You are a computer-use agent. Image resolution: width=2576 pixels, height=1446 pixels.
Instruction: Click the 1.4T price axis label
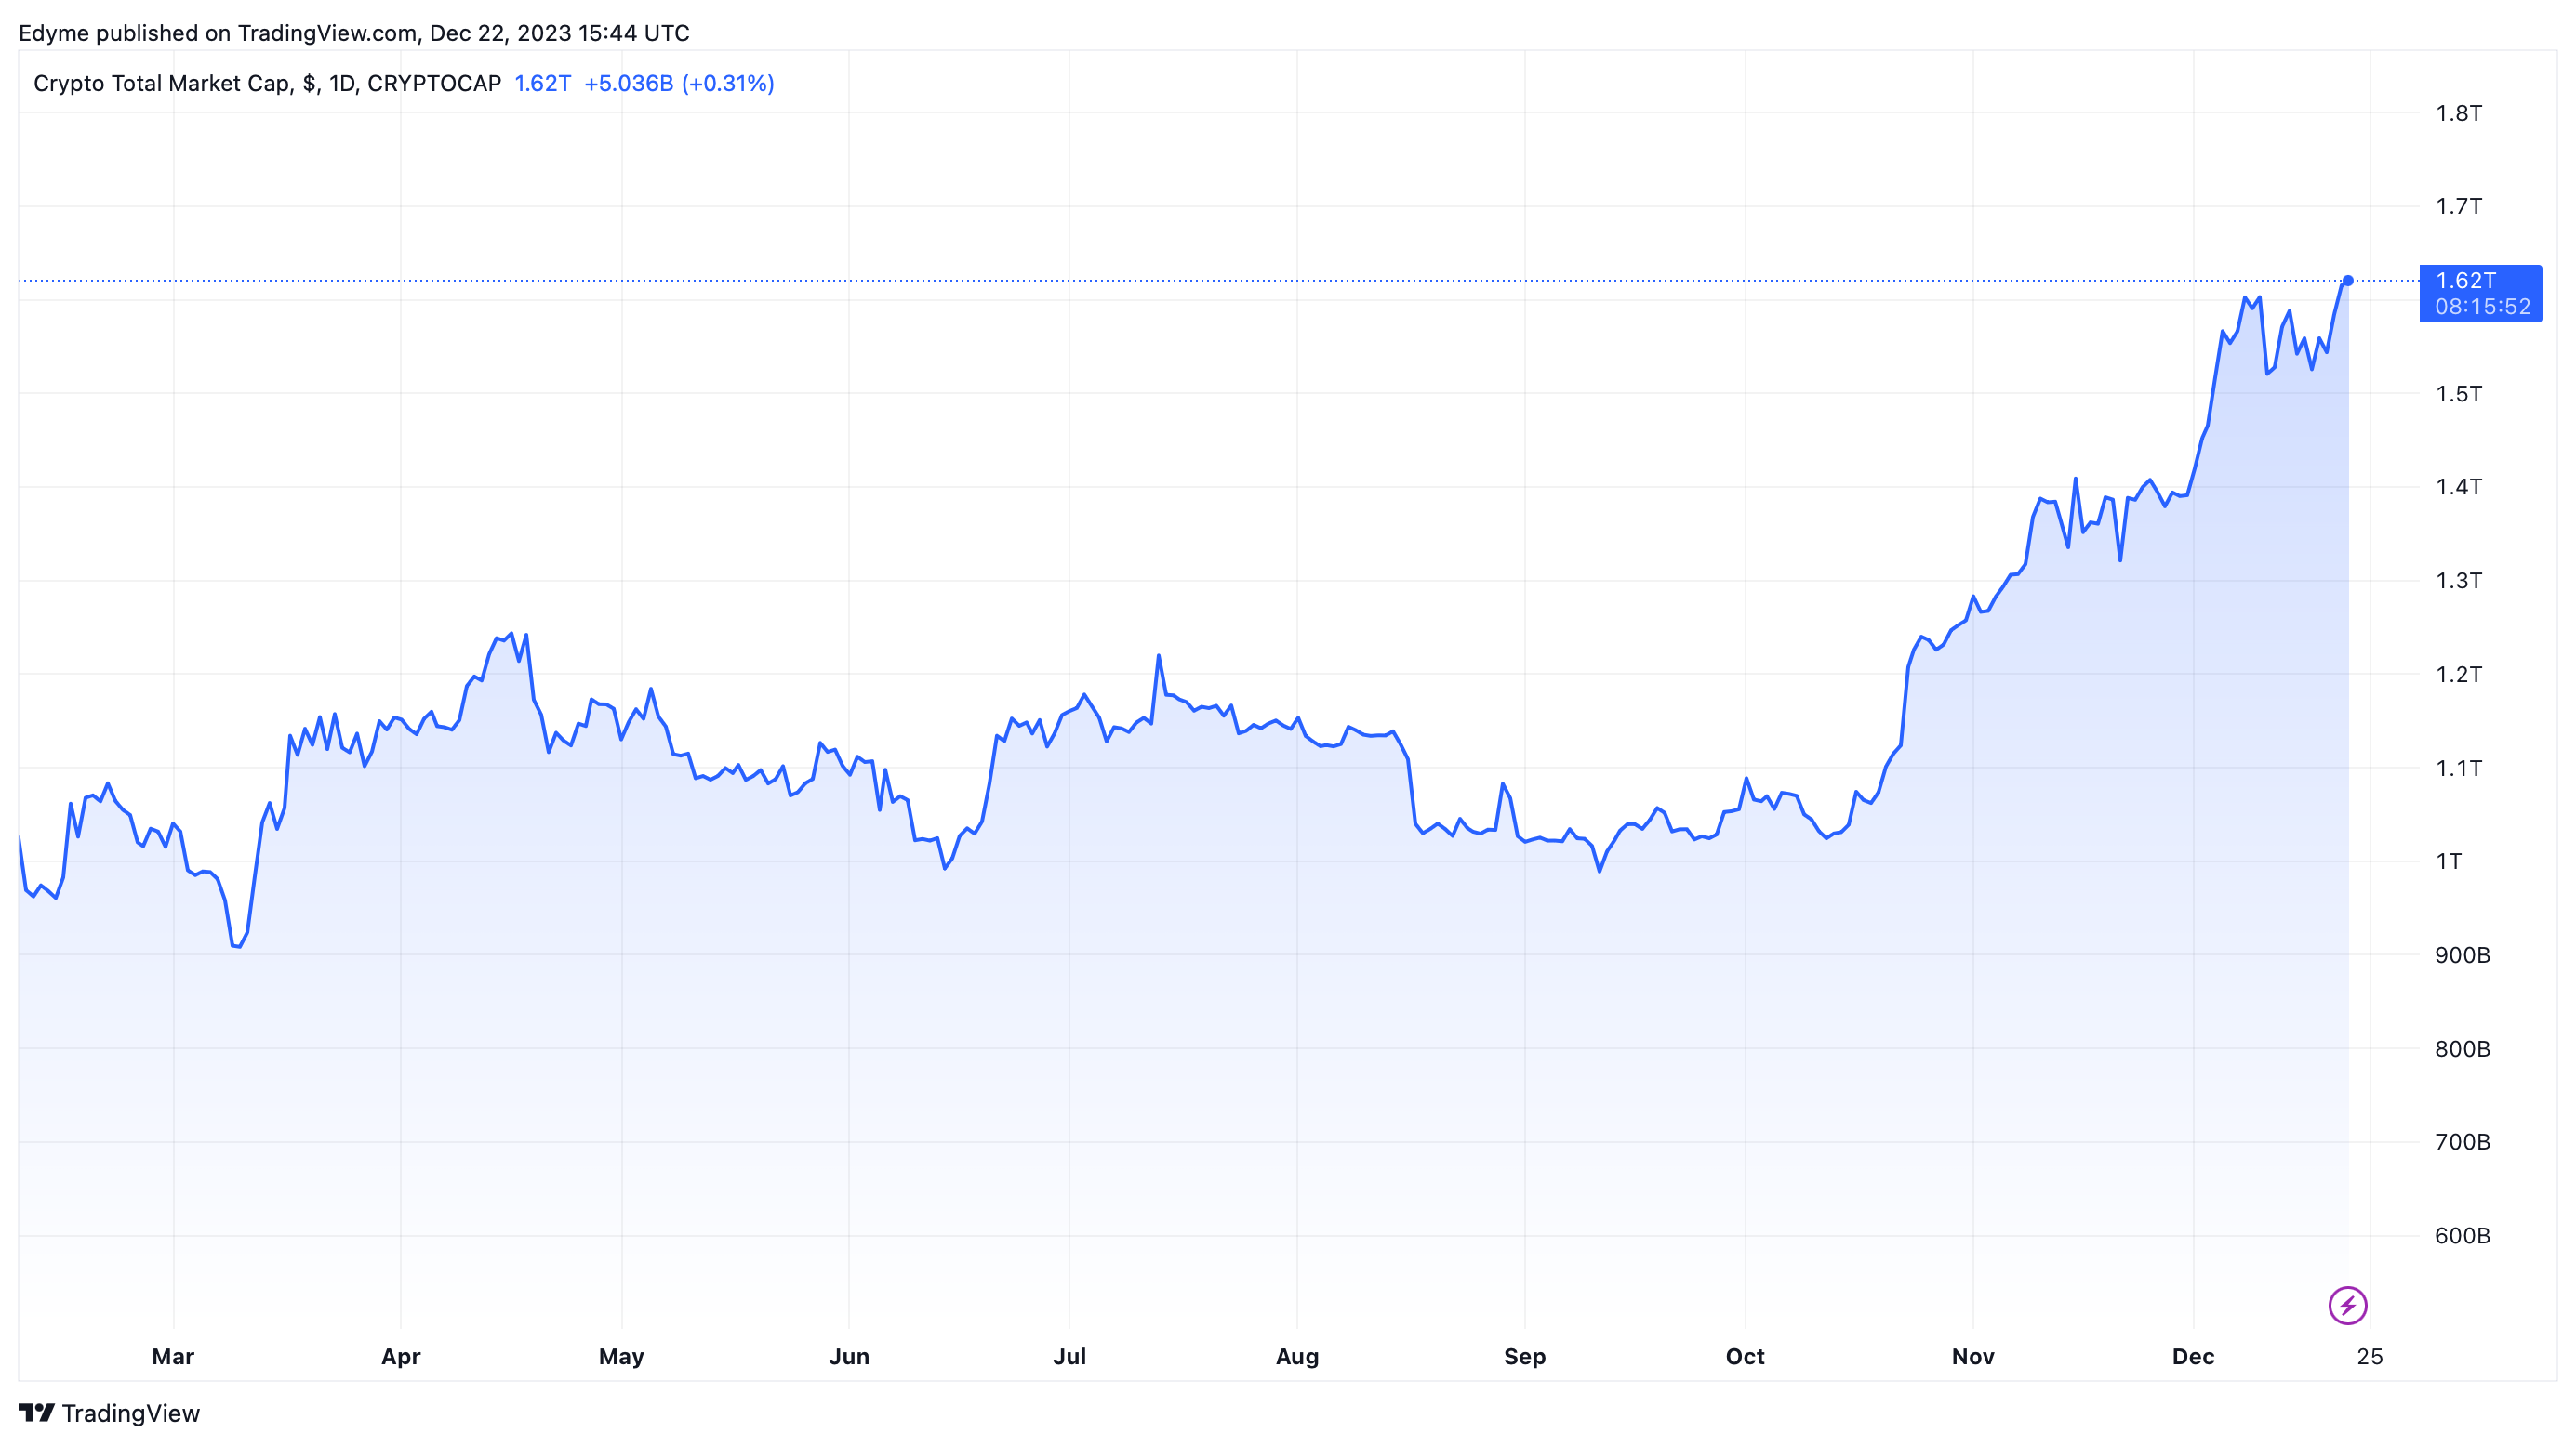[2457, 487]
